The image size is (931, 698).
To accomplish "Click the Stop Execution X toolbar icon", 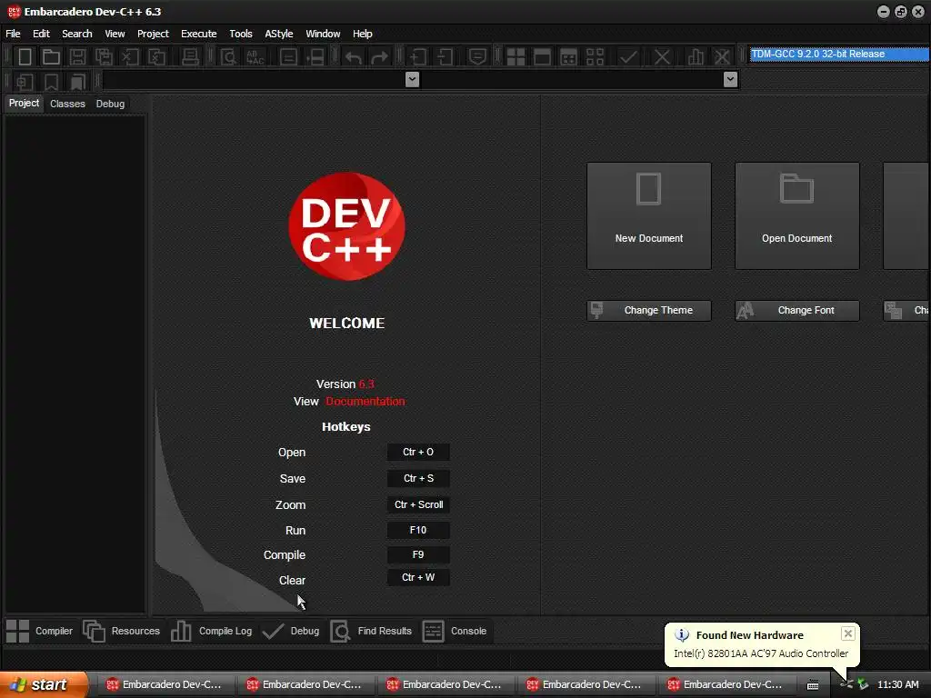I will [x=662, y=57].
